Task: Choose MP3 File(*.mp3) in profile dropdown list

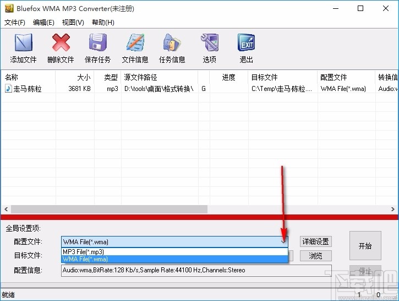Action: [x=174, y=251]
